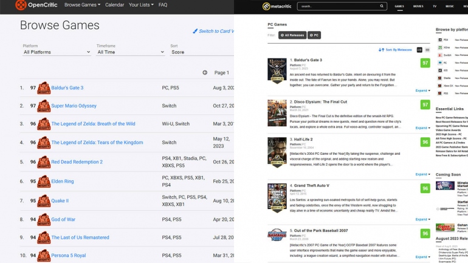The width and height of the screenshot is (468, 263).
Task: Click the iOS platform icon in sidebar
Action: tap(440, 70)
